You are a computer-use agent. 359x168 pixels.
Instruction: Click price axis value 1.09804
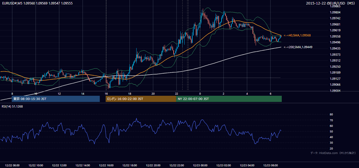tap(335, 12)
